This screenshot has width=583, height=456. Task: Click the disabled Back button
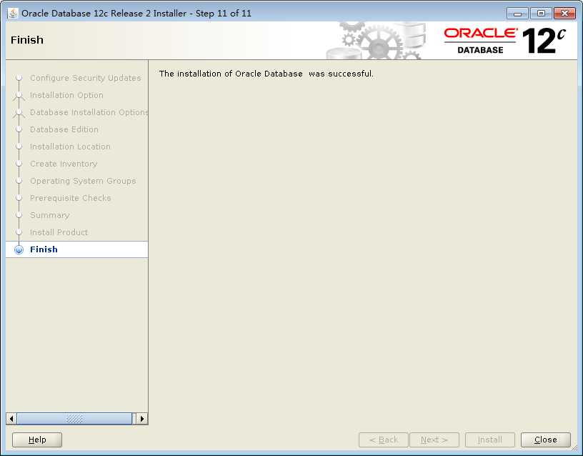384,440
